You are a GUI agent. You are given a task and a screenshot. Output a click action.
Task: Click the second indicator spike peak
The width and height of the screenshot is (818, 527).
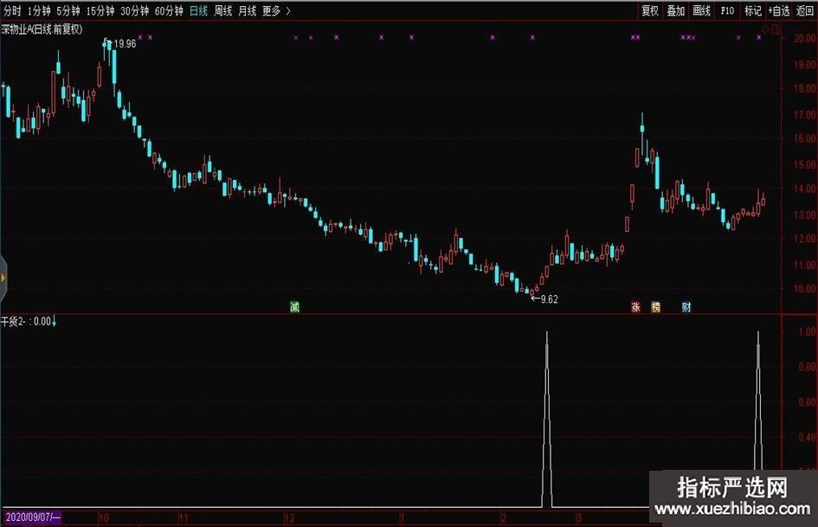point(758,332)
